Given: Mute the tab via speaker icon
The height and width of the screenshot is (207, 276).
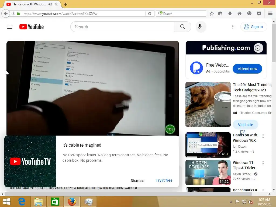Looking at the screenshot, I should point(50,4).
